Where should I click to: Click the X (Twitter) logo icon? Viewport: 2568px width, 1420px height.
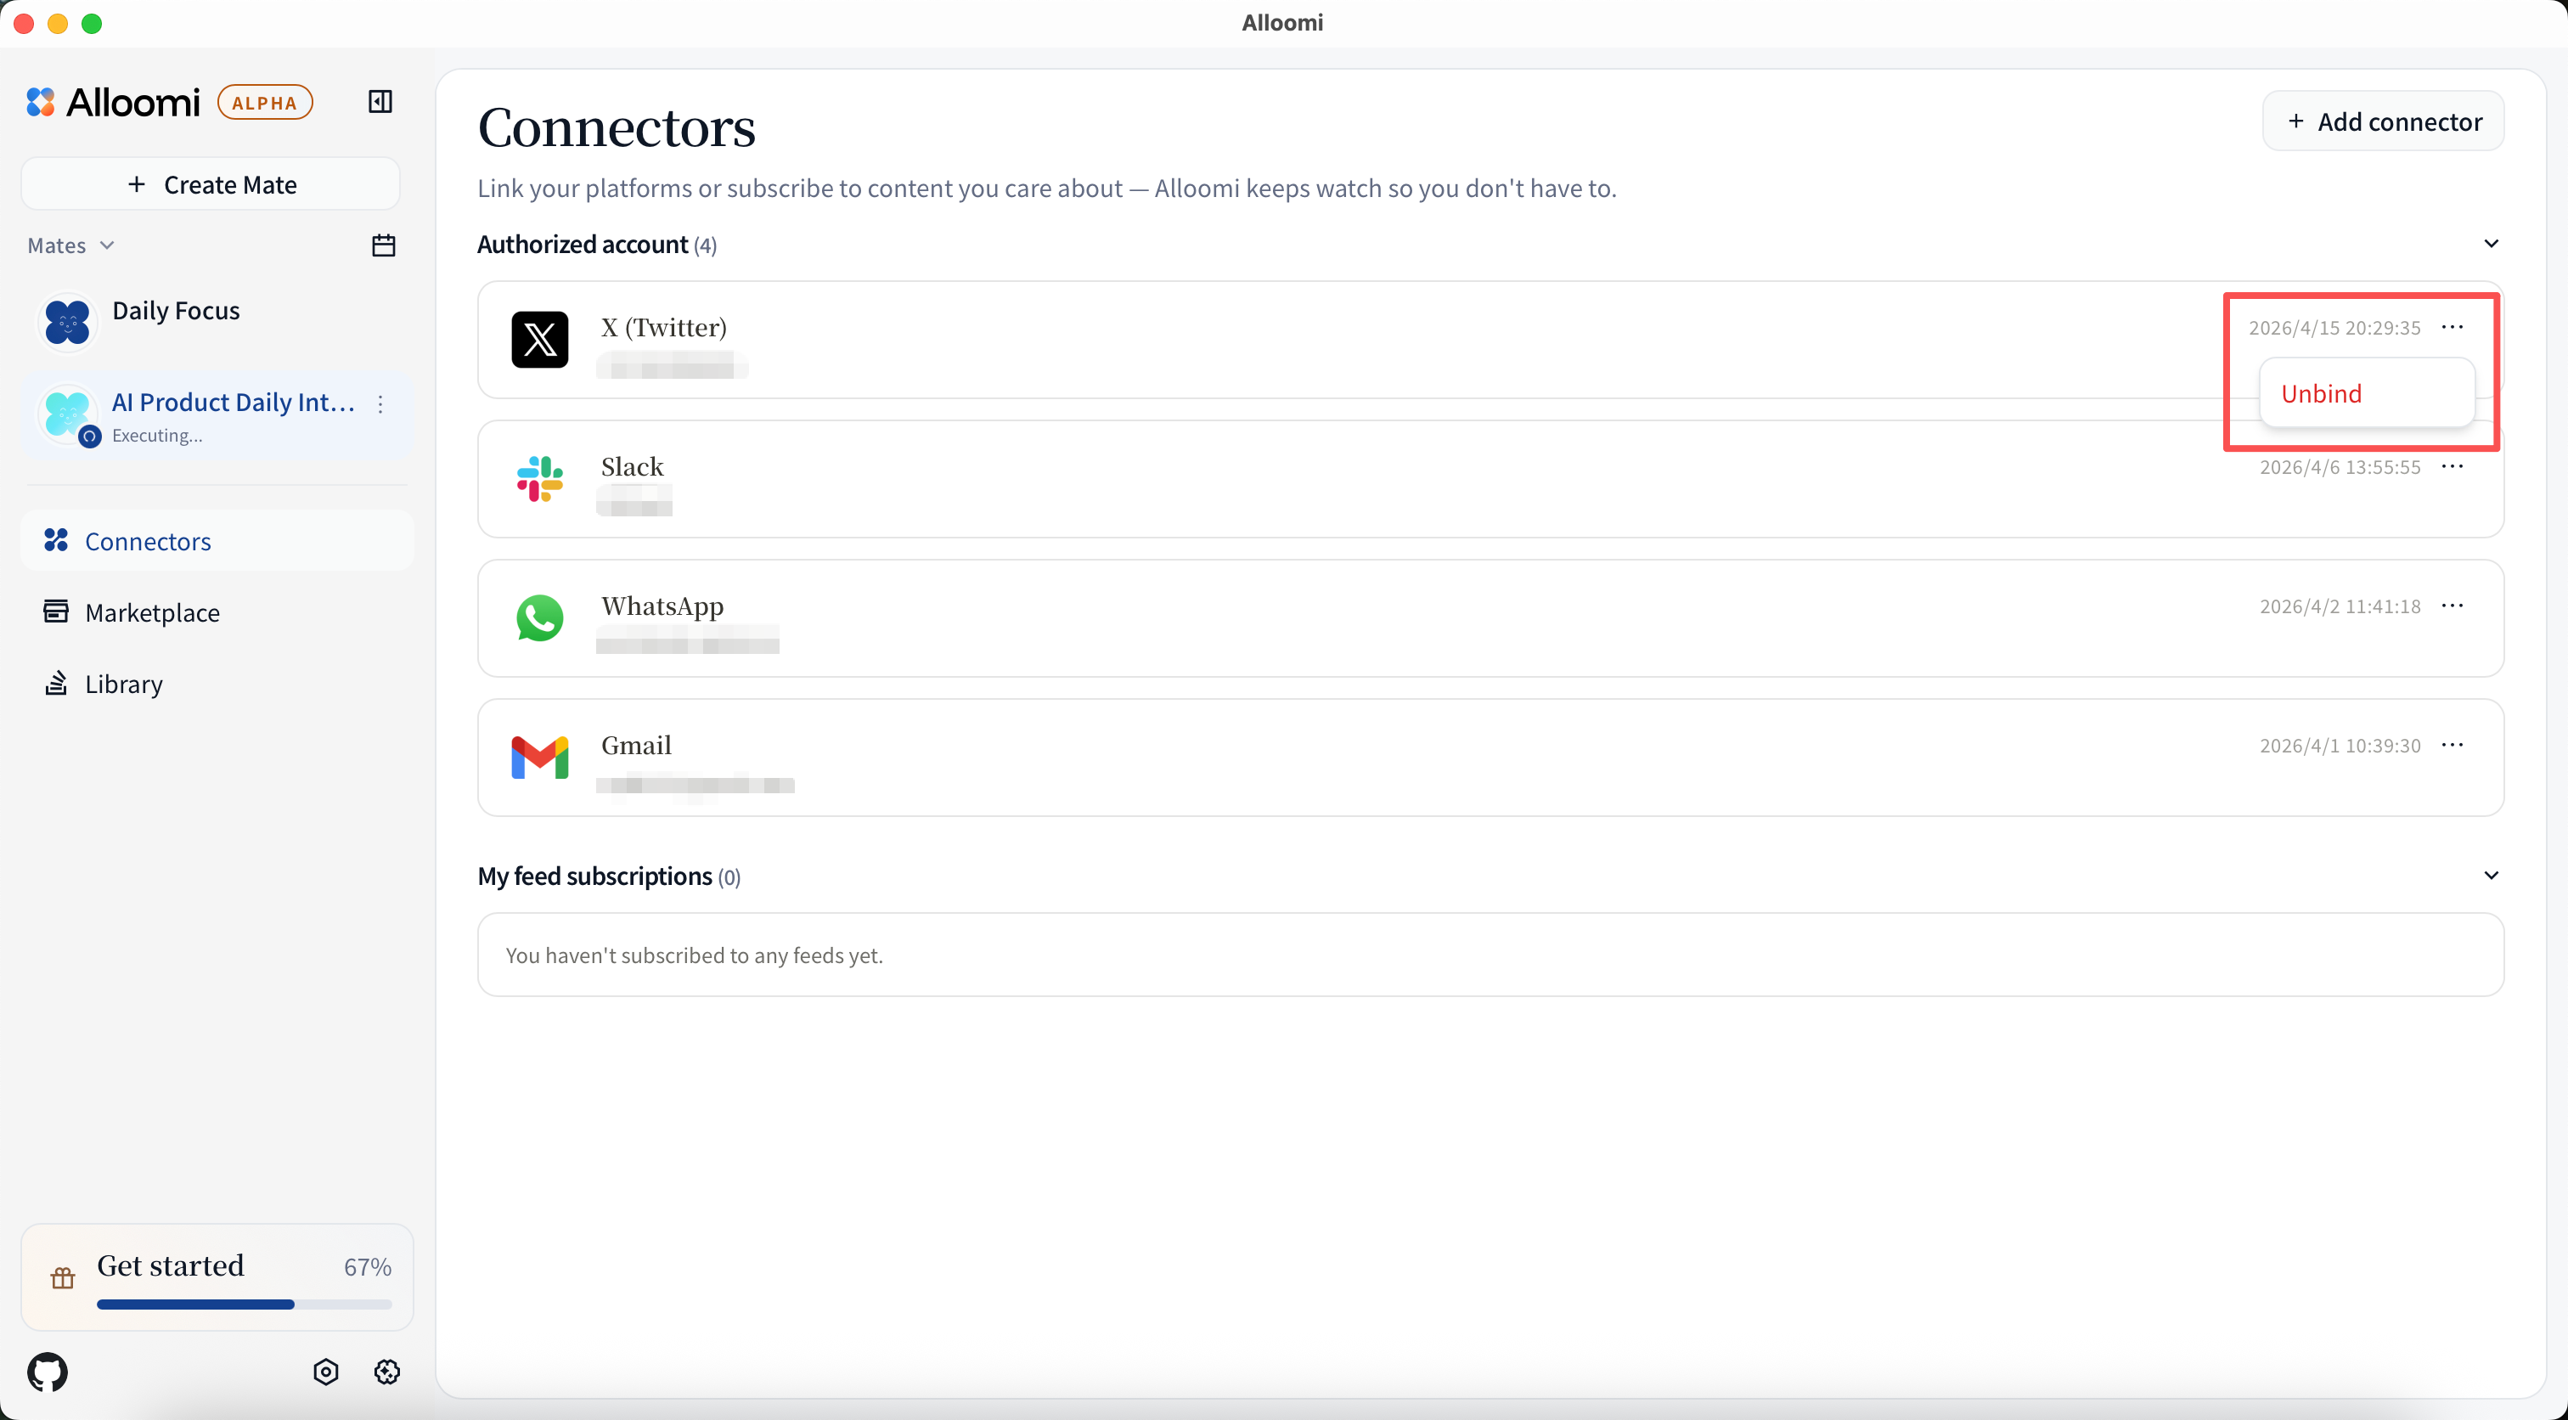tap(539, 340)
